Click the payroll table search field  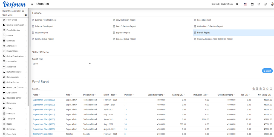click(x=42, y=89)
